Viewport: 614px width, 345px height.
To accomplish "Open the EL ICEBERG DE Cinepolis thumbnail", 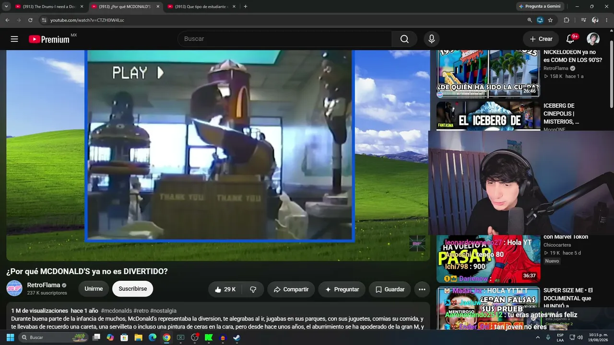I will coord(488,115).
